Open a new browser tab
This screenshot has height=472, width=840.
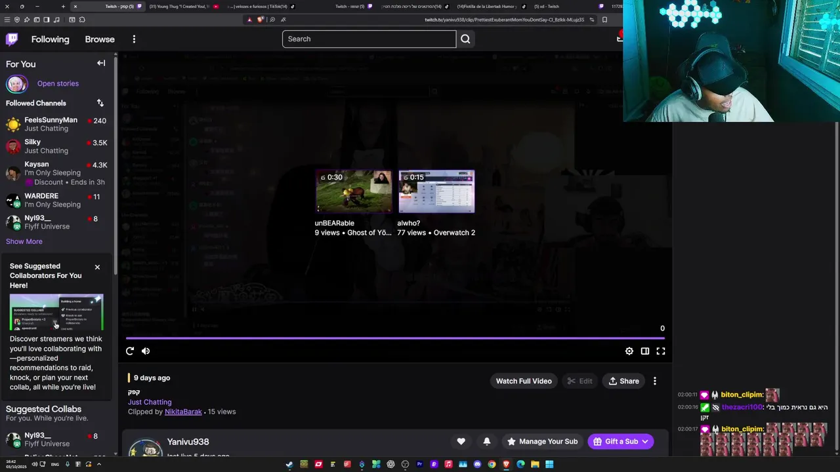[63, 7]
